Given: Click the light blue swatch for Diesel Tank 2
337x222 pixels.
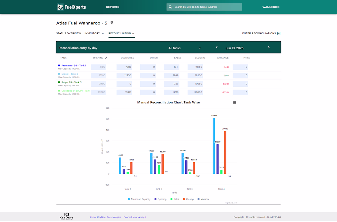Looking at the screenshot, I should pos(59,74).
